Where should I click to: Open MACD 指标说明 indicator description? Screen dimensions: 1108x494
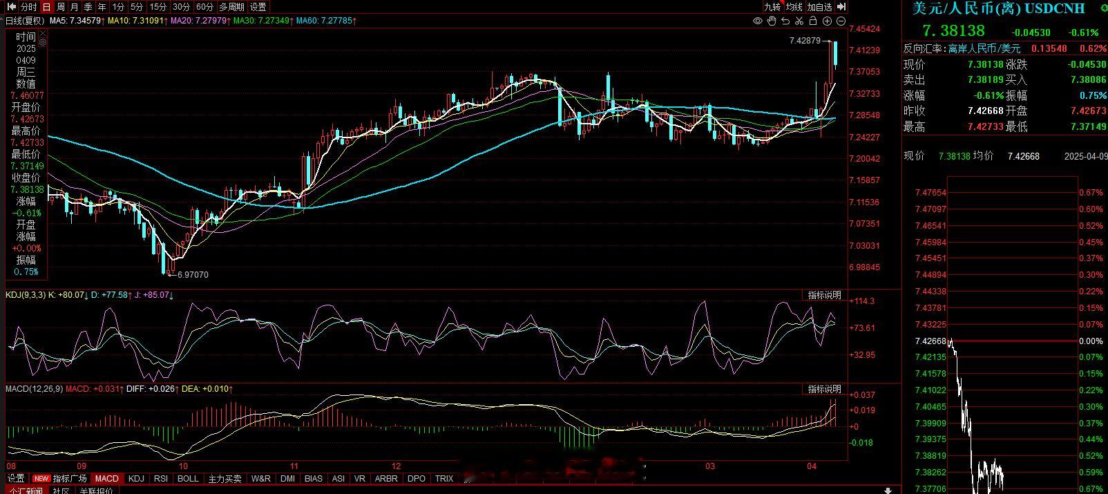pos(825,389)
